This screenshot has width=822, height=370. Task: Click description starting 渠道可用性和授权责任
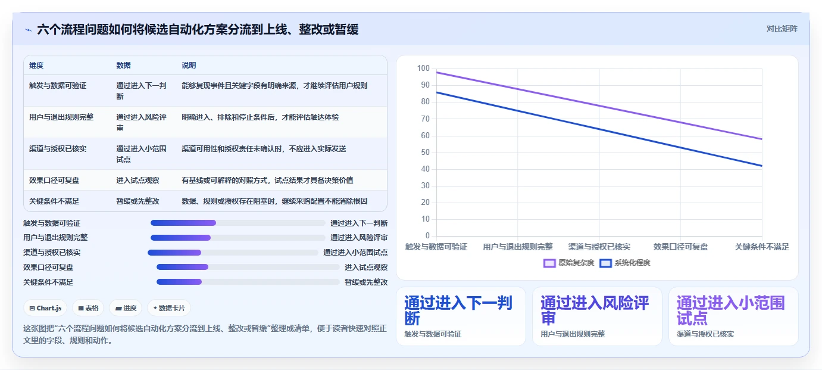click(x=264, y=149)
